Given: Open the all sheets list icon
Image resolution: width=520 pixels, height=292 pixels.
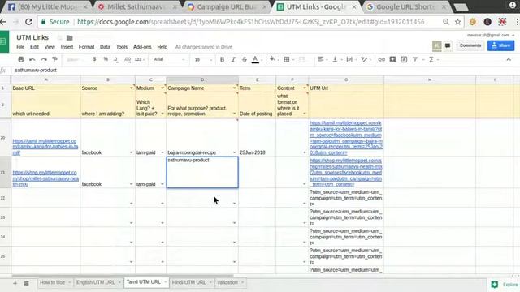Looking at the screenshot, I should 26,283.
